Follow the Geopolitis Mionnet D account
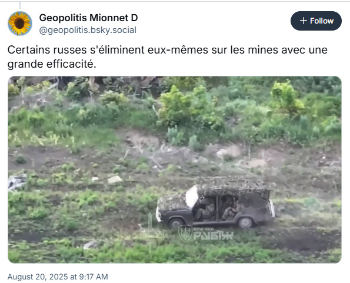 [316, 21]
